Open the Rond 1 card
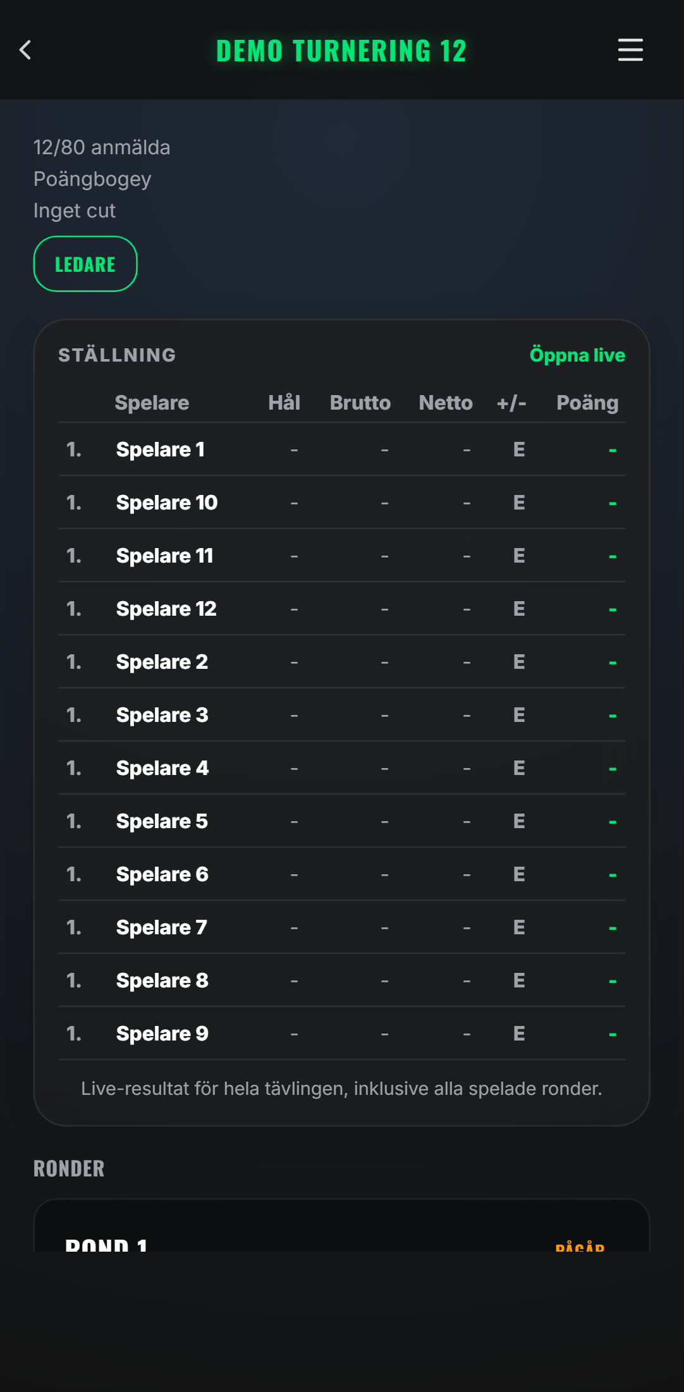The height and width of the screenshot is (1392, 684). tap(342, 1226)
